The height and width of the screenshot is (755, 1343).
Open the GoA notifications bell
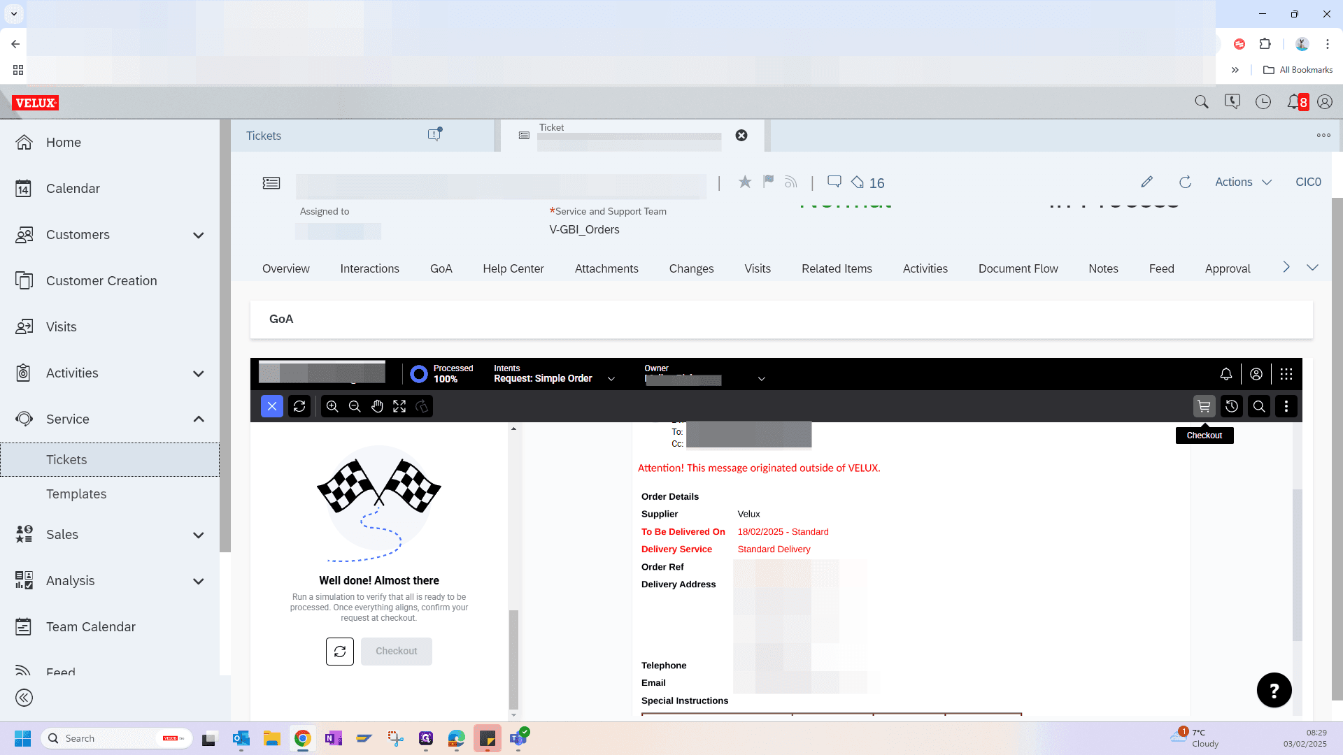click(x=1226, y=374)
